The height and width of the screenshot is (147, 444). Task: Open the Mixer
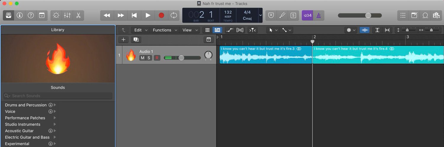tap(67, 15)
